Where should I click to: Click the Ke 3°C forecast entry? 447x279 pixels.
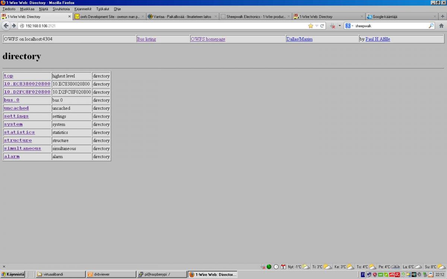tap(344, 267)
